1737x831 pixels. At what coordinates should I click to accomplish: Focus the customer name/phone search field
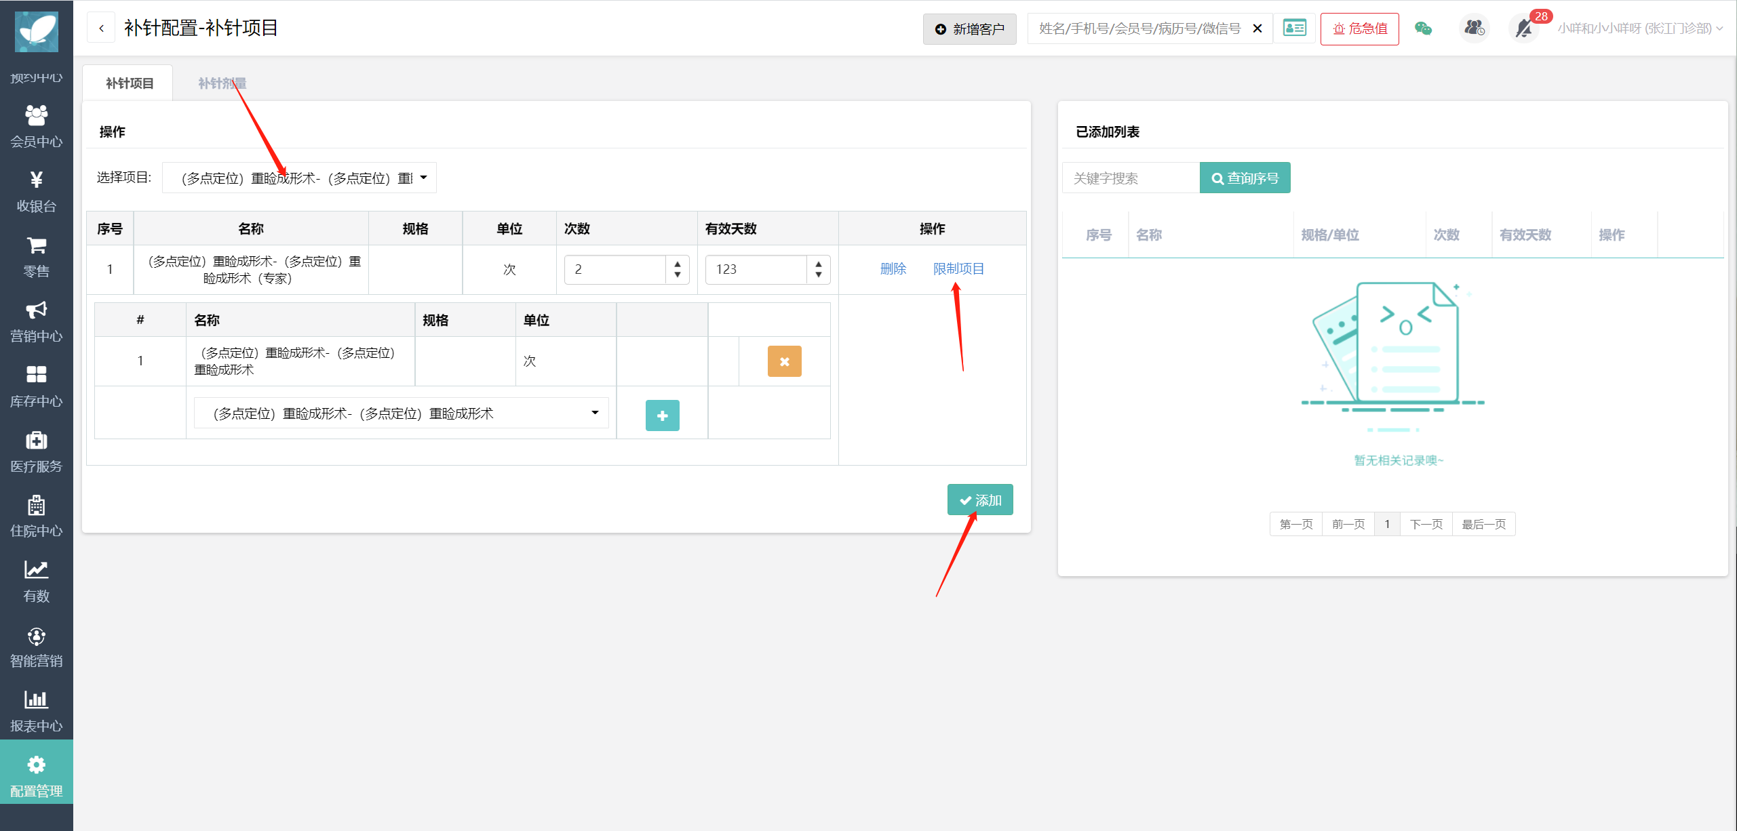1139,28
